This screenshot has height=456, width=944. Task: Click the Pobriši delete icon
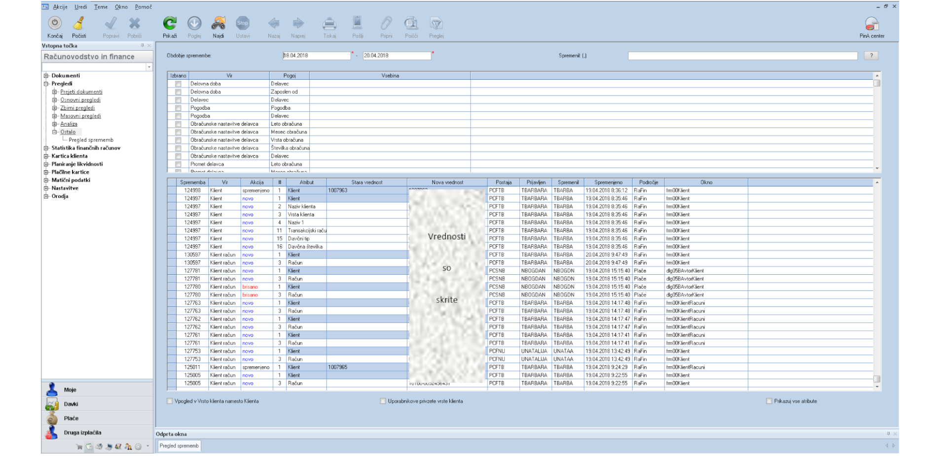point(134,23)
